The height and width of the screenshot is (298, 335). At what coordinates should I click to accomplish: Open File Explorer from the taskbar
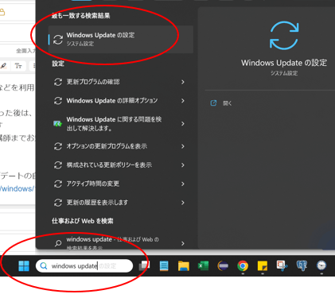click(x=184, y=265)
